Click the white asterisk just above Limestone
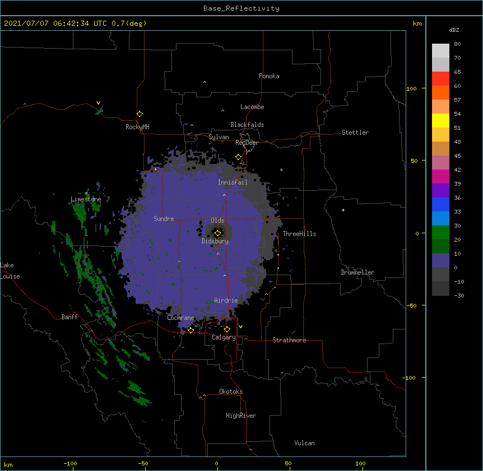This screenshot has width=483, height=471. tap(86, 193)
